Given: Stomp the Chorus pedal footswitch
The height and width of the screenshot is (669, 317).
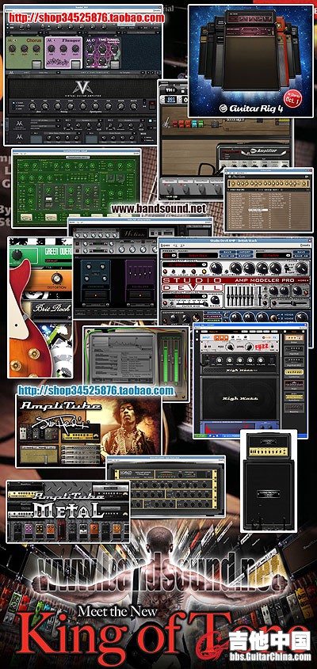Looking at the screenshot, I should (x=36, y=64).
